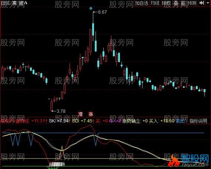211x169 pixels.
Task: Click the jump-to-end arrow icon
Action: (x=202, y=3)
